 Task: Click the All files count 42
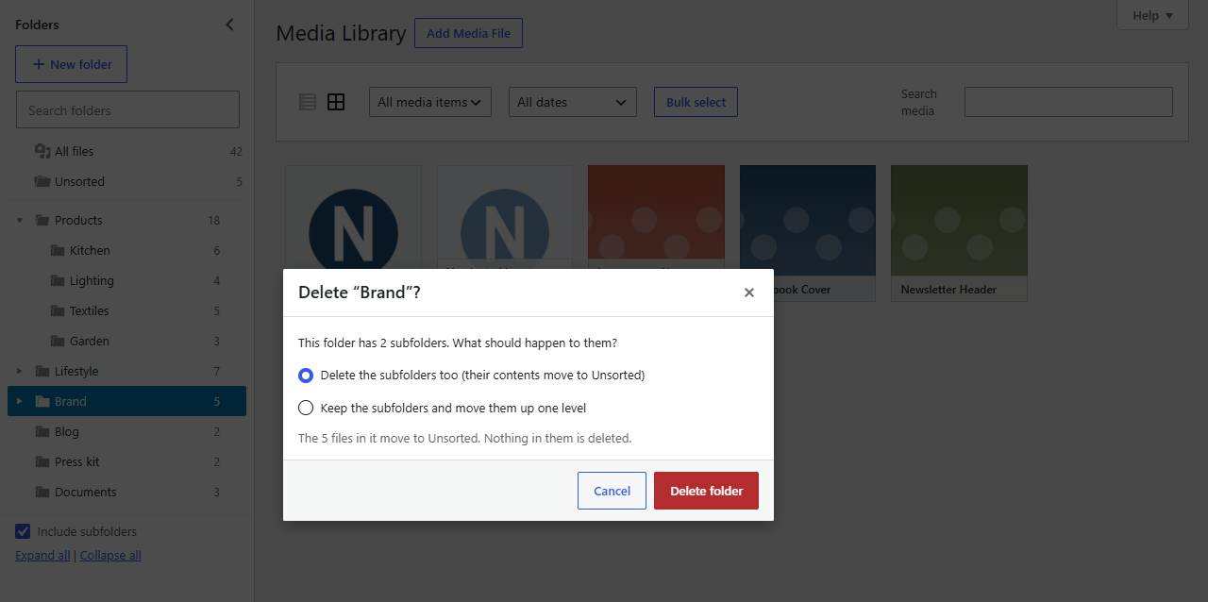click(236, 151)
